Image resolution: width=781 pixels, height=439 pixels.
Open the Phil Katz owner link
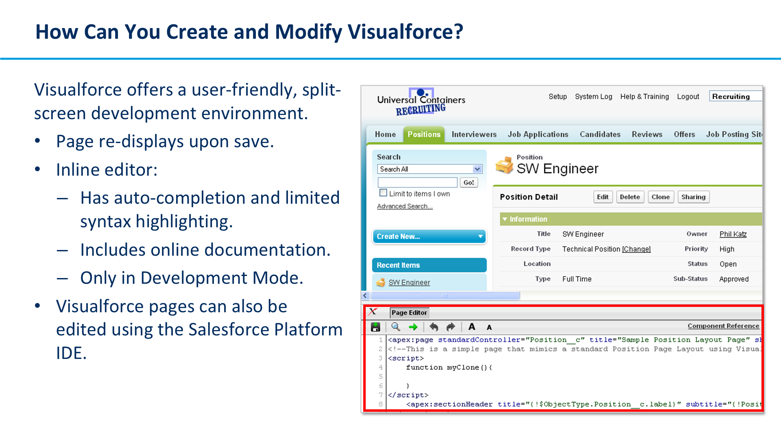[733, 234]
